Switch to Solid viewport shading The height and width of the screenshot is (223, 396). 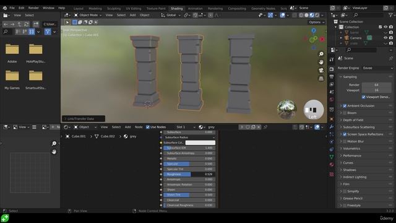tap(306, 15)
